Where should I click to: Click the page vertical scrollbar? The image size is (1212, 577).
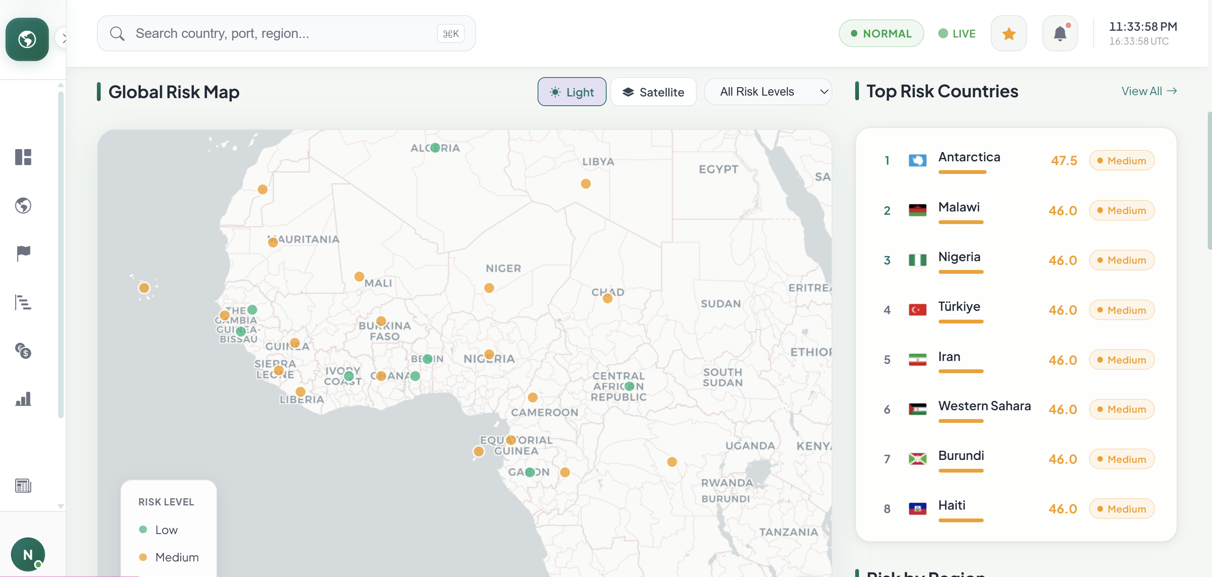(x=1209, y=181)
